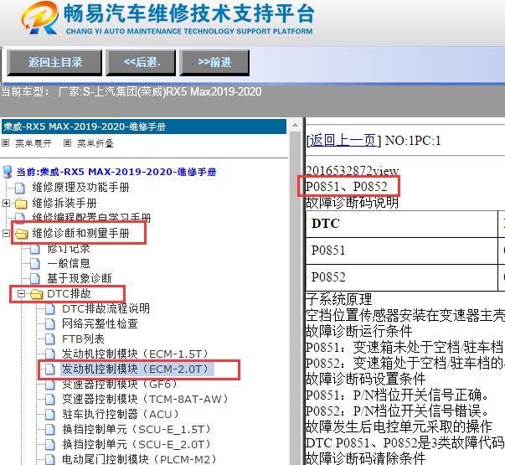Open 基于现象诊断 document

pyautogui.click(x=80, y=278)
